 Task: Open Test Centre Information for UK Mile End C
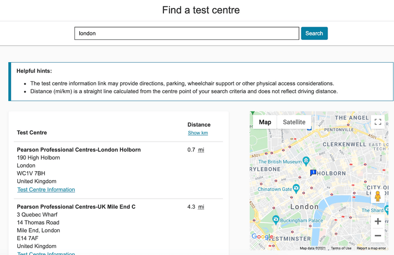tap(46, 253)
